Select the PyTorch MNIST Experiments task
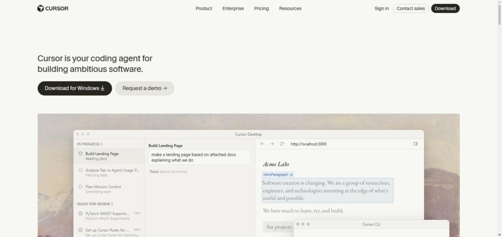 coord(109,216)
